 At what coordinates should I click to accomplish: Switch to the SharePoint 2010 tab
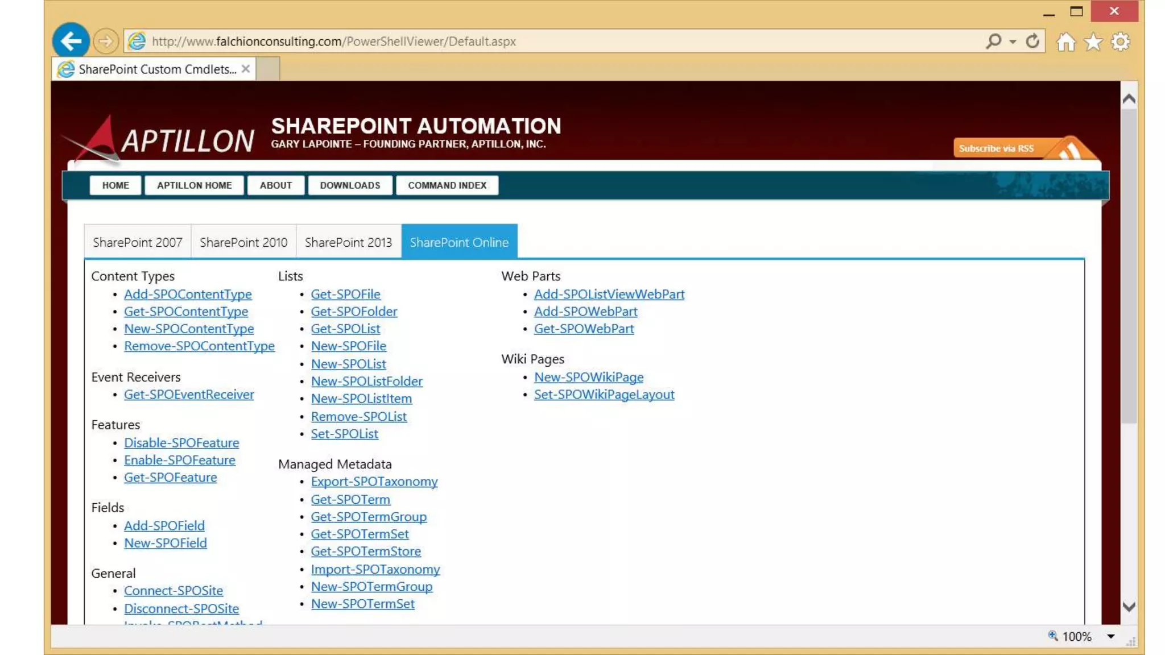click(243, 242)
